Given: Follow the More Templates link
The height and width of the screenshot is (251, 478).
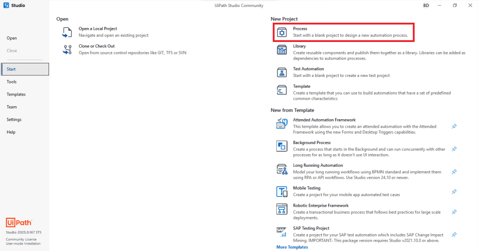Looking at the screenshot, I should click(292, 247).
